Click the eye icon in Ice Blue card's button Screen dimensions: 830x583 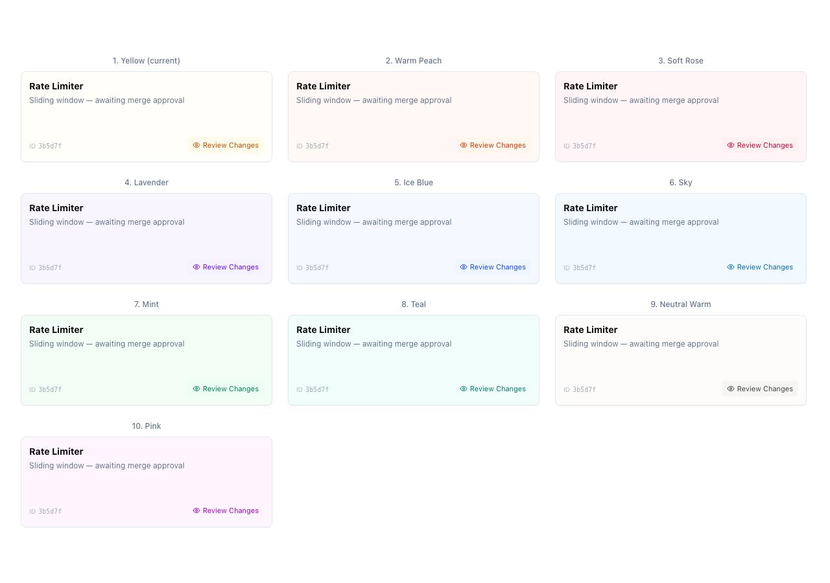tap(464, 267)
